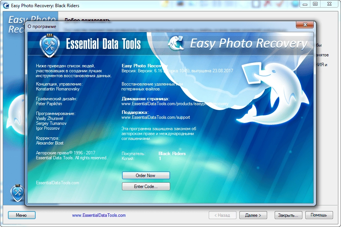341x227 pixels.
Task: Click the Покупатель label
Action: click(x=133, y=154)
